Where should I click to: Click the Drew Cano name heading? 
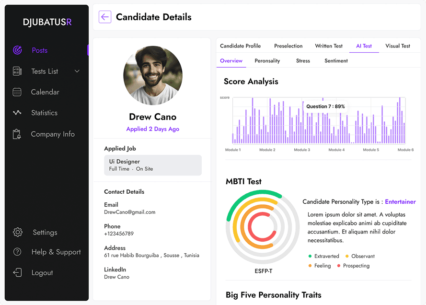click(153, 117)
